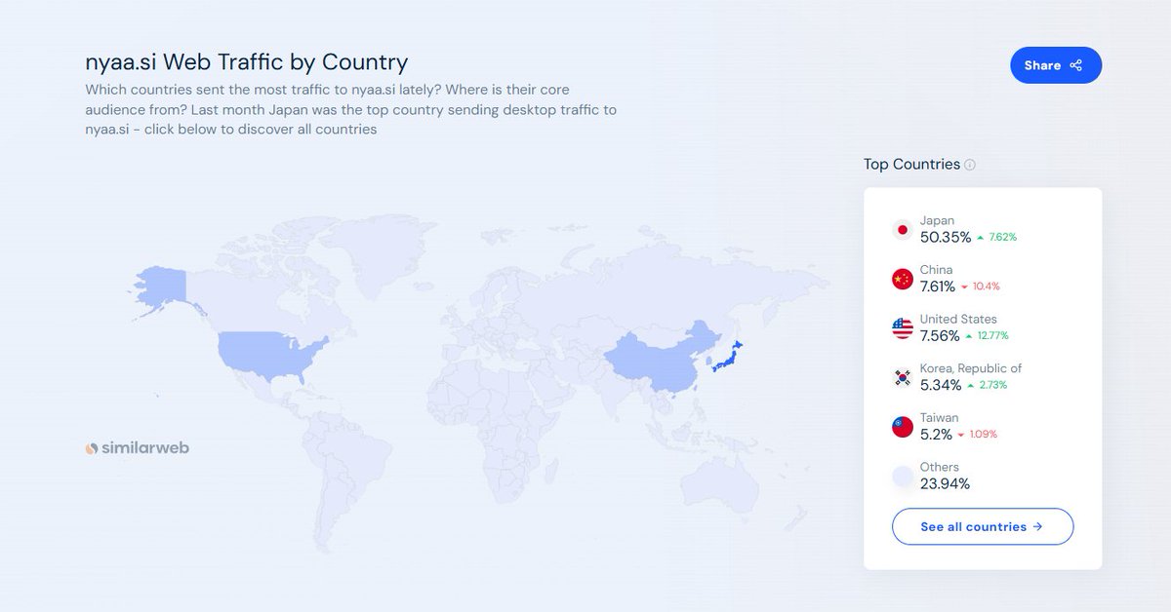
Task: Select the United States country label
Action: [x=958, y=319]
